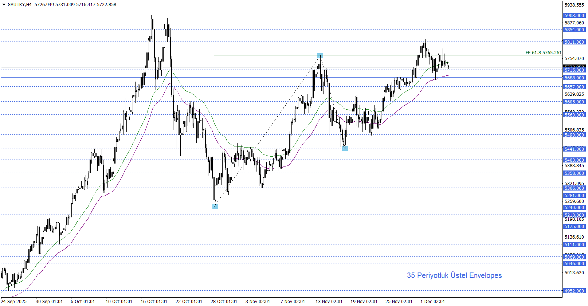Select the Fibonacci anchor at 28 Oct low
Viewport: 588px width, 306px height.
click(x=215, y=206)
